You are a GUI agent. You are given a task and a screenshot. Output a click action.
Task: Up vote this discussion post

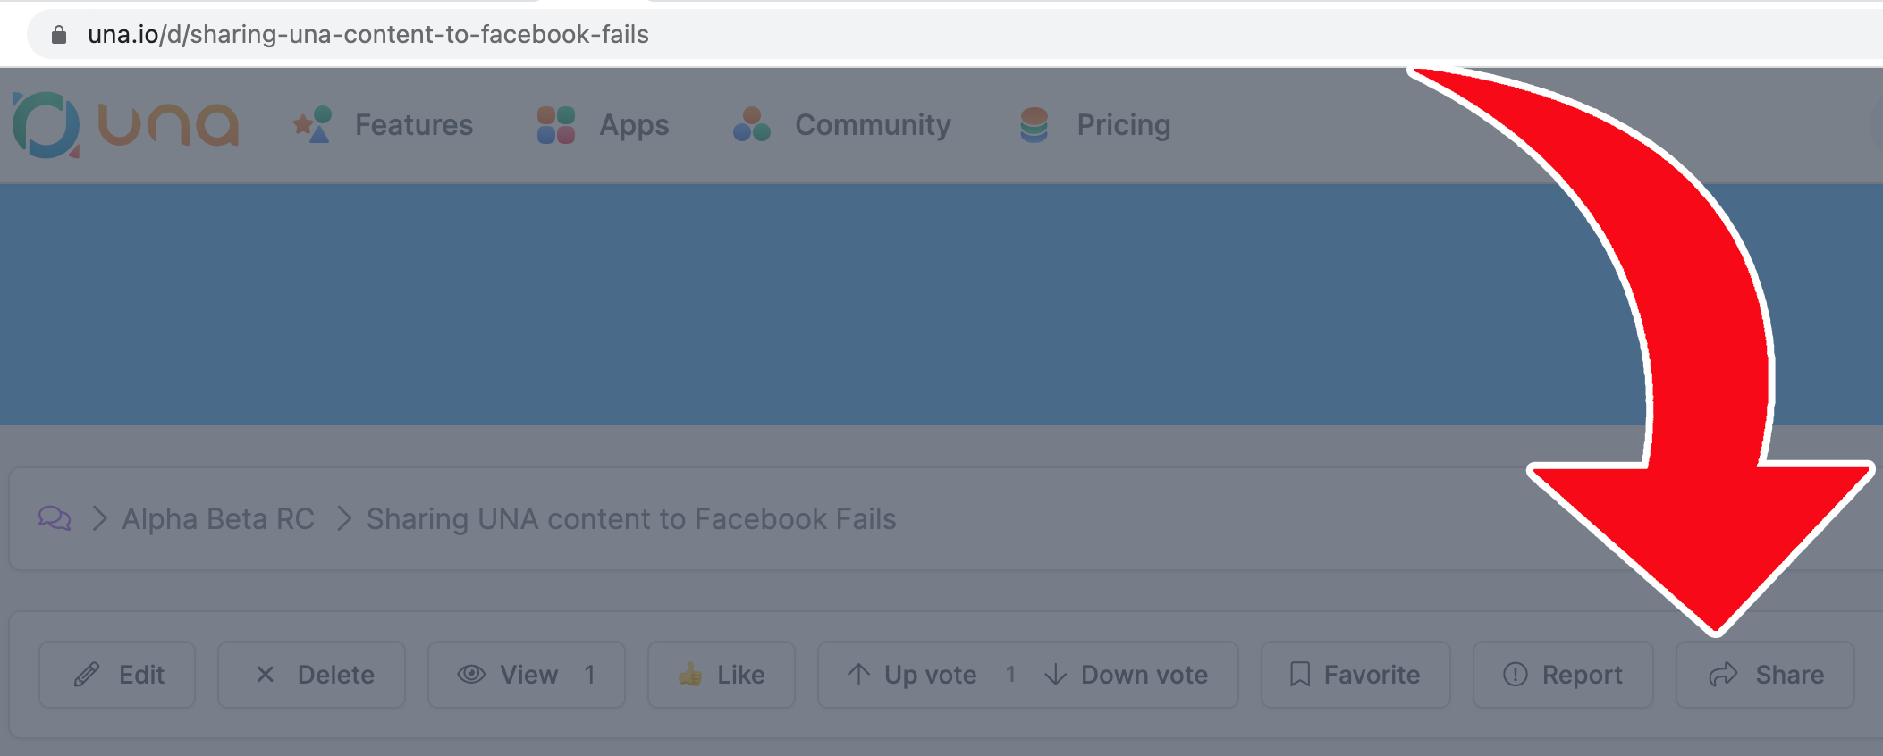tap(912, 675)
